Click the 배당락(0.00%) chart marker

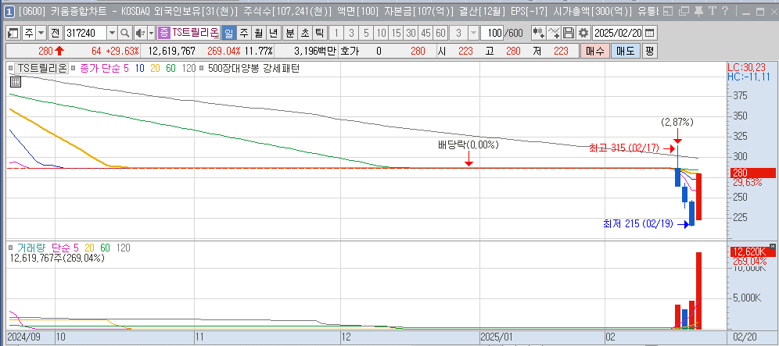[x=468, y=145]
